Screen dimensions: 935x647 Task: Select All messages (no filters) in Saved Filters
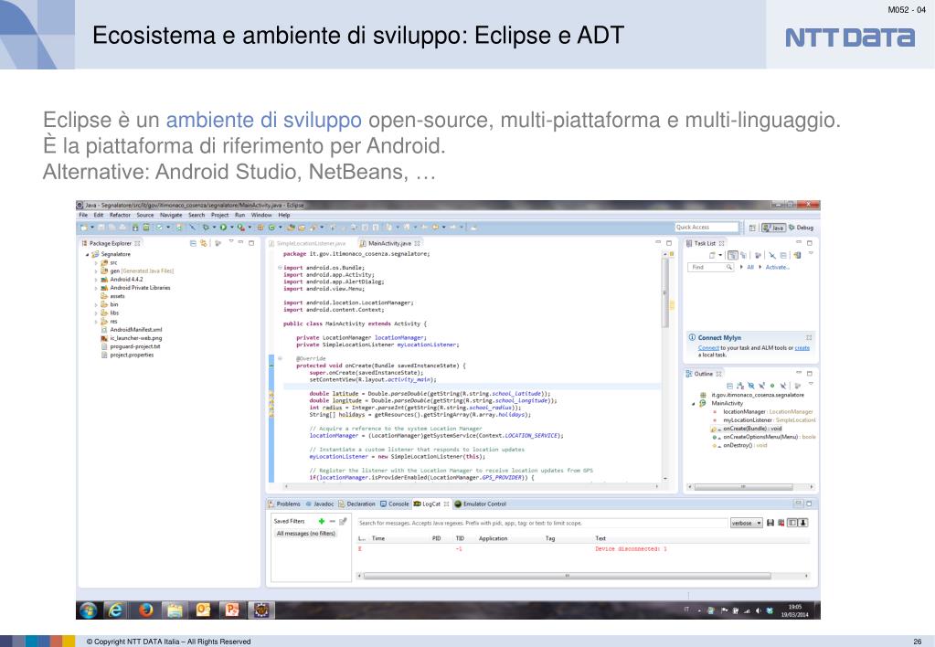click(306, 533)
